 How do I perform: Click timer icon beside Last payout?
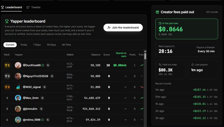pos(192,65)
